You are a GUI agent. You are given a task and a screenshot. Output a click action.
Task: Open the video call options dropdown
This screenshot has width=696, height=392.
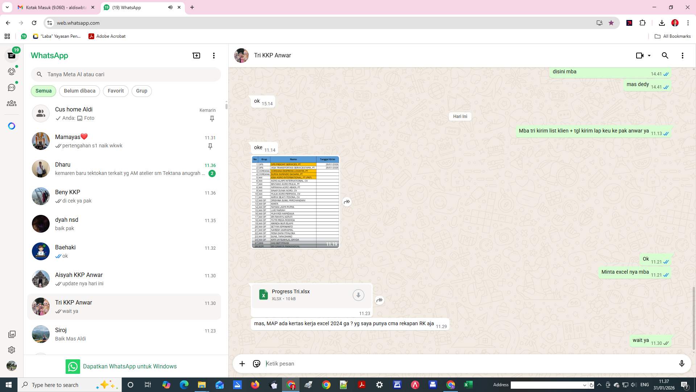click(649, 55)
